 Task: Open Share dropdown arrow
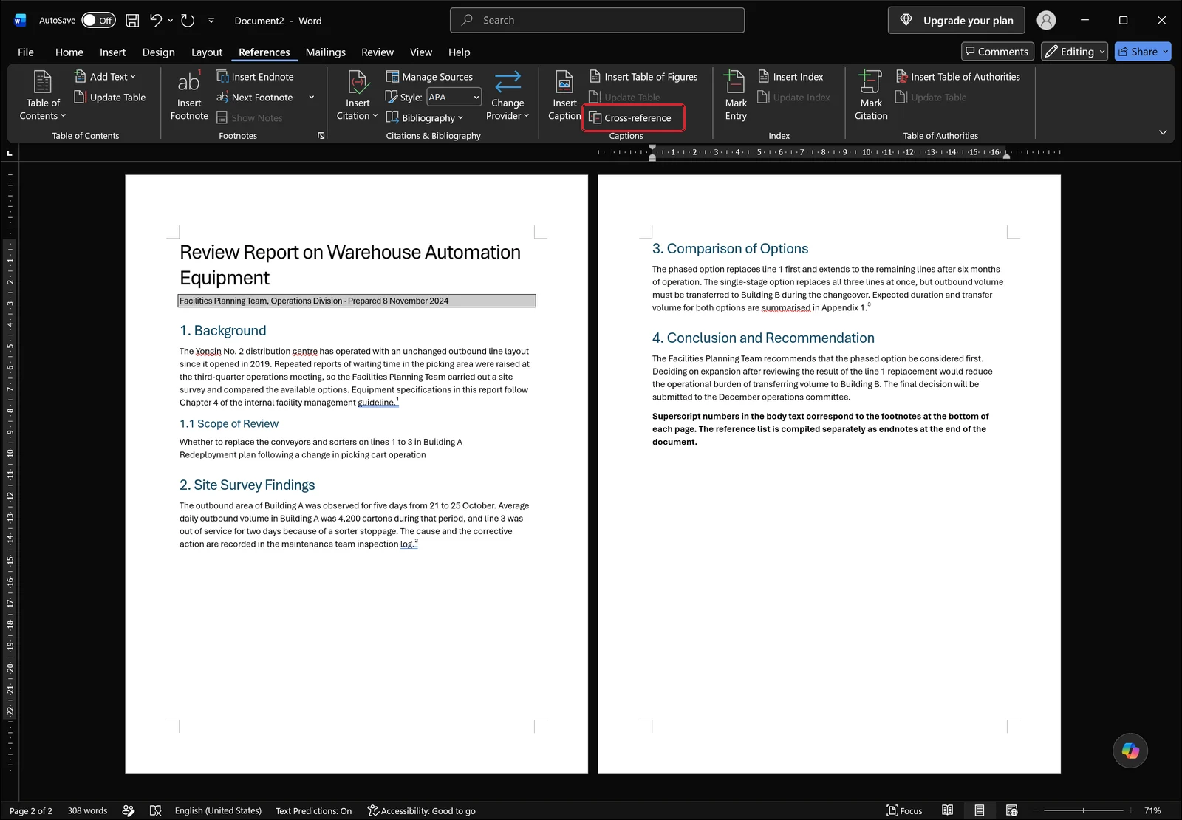click(x=1166, y=52)
